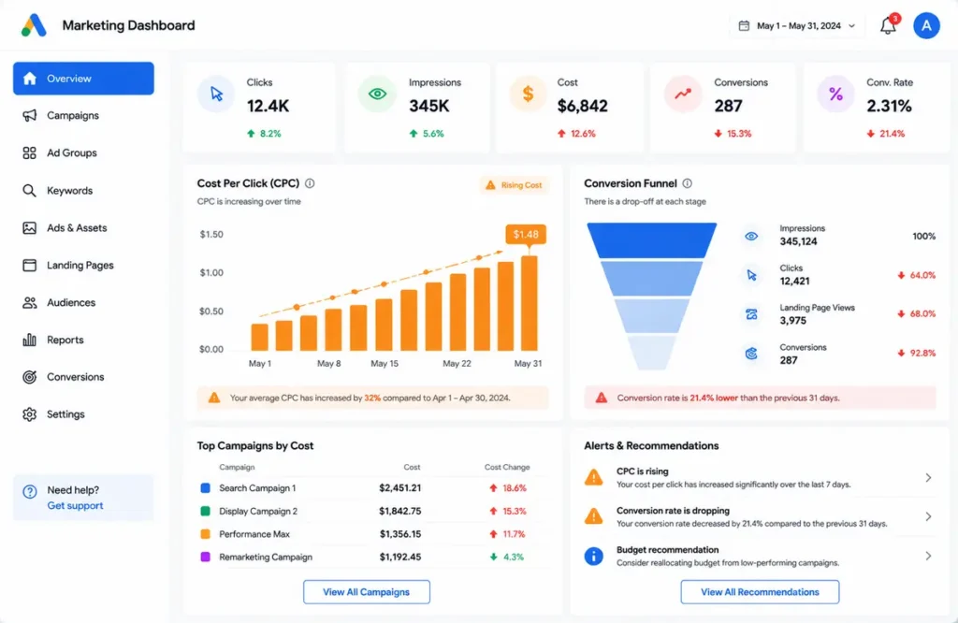The width and height of the screenshot is (958, 623).
Task: Open the user avatar labeled A
Action: point(926,25)
